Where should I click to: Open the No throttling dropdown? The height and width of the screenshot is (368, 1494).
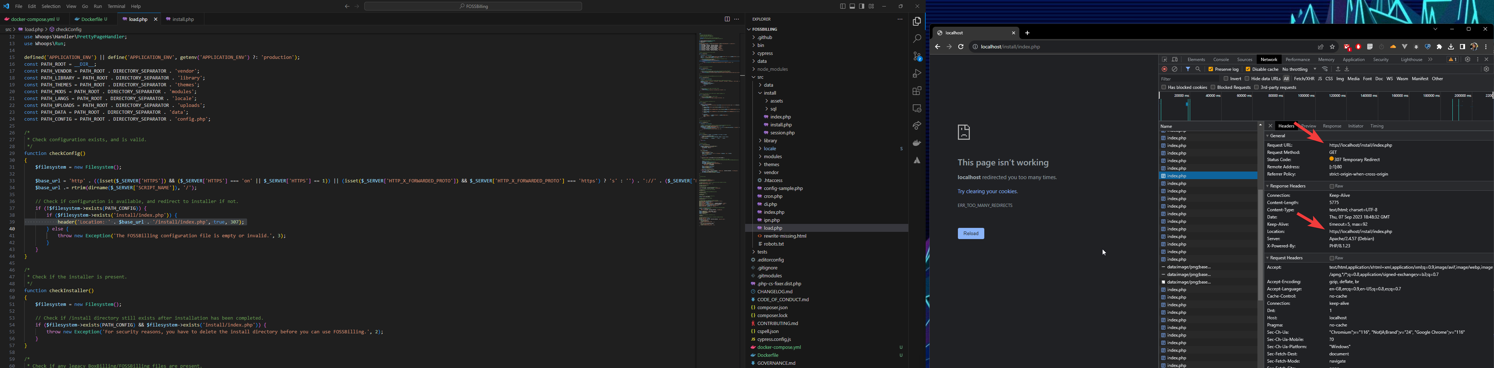(1299, 69)
